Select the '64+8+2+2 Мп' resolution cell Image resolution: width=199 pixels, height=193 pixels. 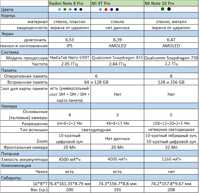(70, 123)
